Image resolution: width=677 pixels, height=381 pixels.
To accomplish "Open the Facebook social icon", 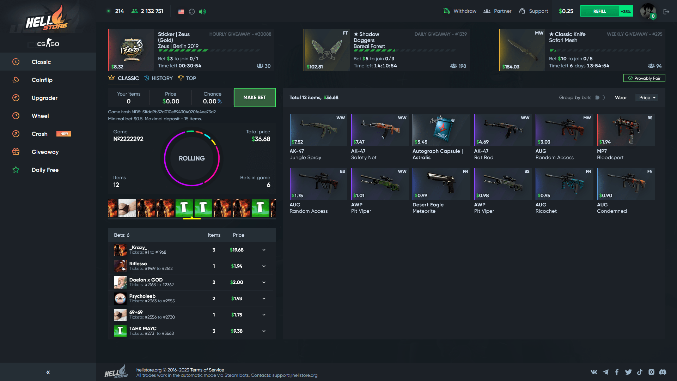I will tap(617, 372).
